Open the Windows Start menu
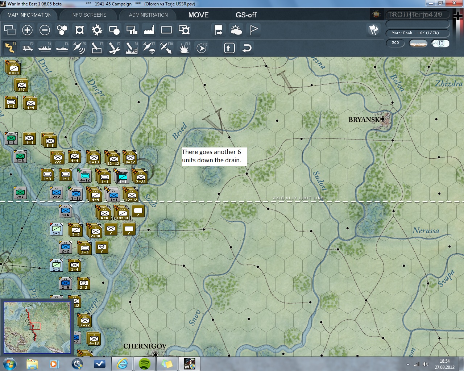Viewport: 464px width, 371px height. tap(10, 364)
